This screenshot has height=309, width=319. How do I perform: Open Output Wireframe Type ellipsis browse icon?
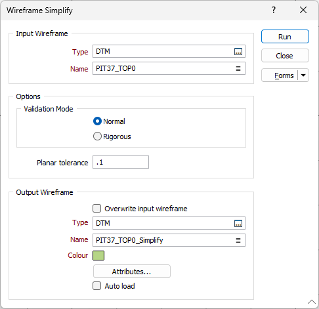[x=238, y=224]
